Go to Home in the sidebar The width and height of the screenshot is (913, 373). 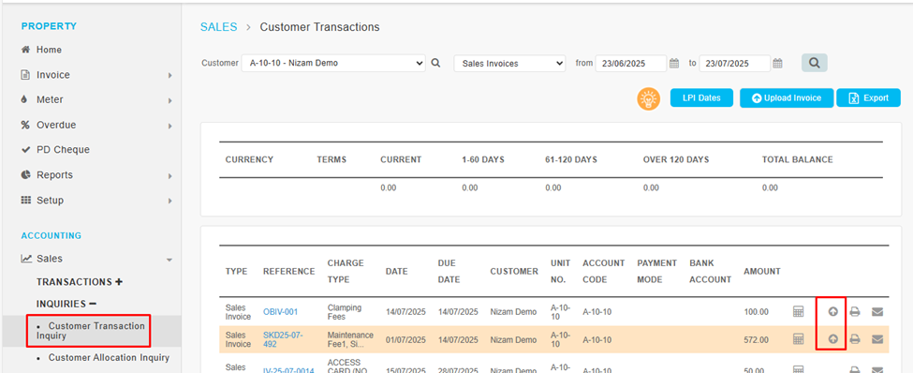tap(49, 50)
